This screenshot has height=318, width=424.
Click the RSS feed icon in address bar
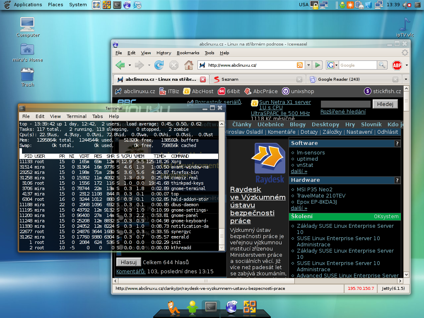299,65
